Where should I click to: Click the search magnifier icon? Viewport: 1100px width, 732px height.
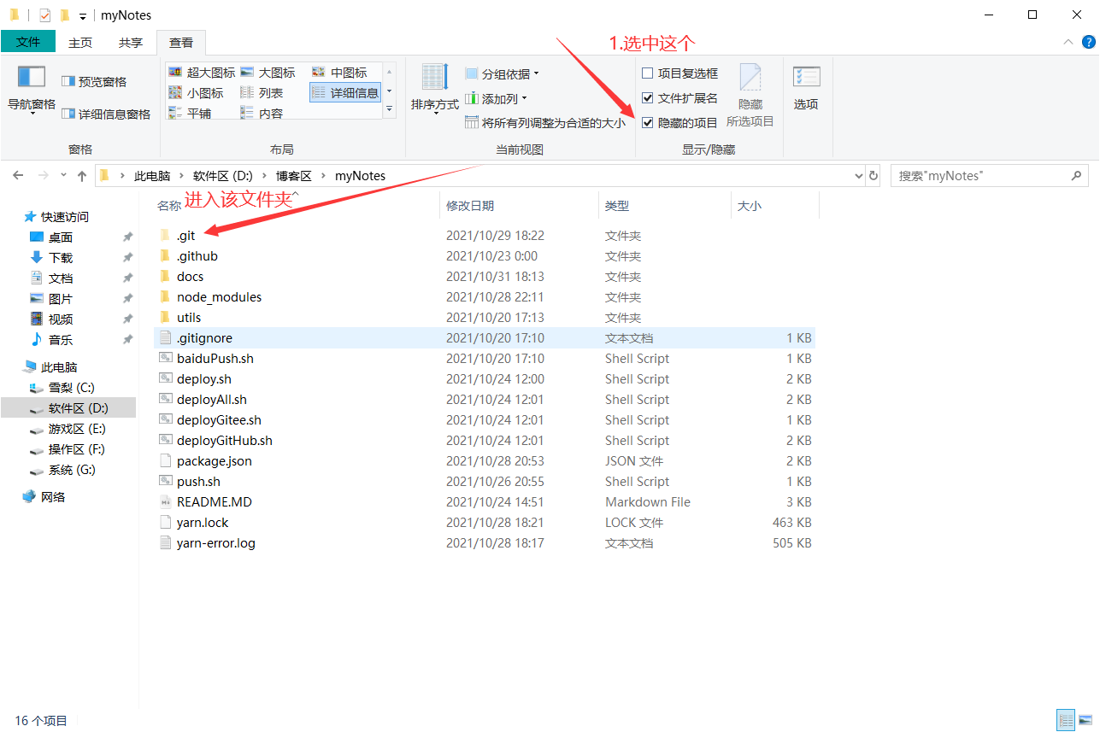(x=1077, y=176)
